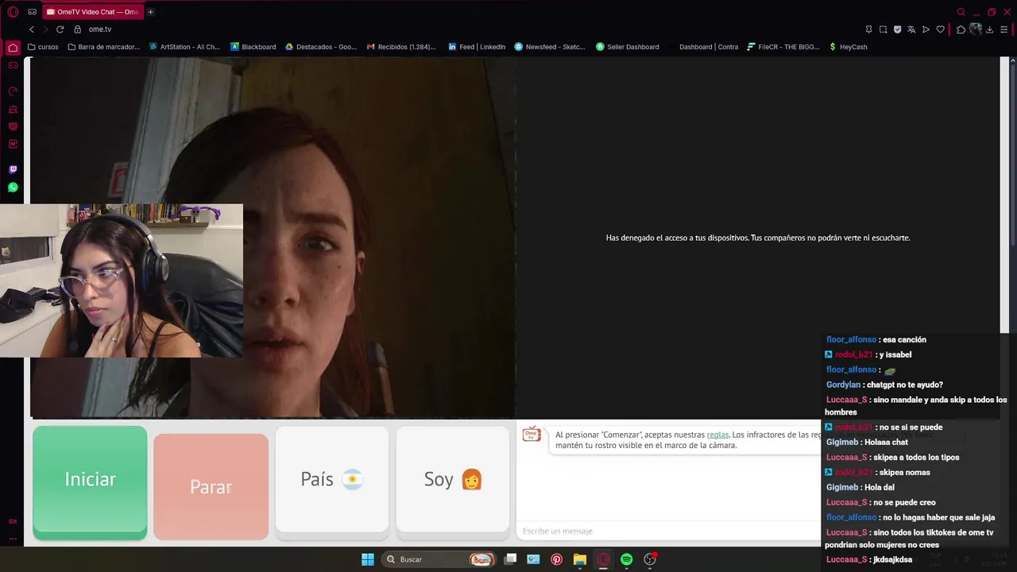Open the extensions cube icon
This screenshot has height=572, width=1017.
[x=961, y=29]
